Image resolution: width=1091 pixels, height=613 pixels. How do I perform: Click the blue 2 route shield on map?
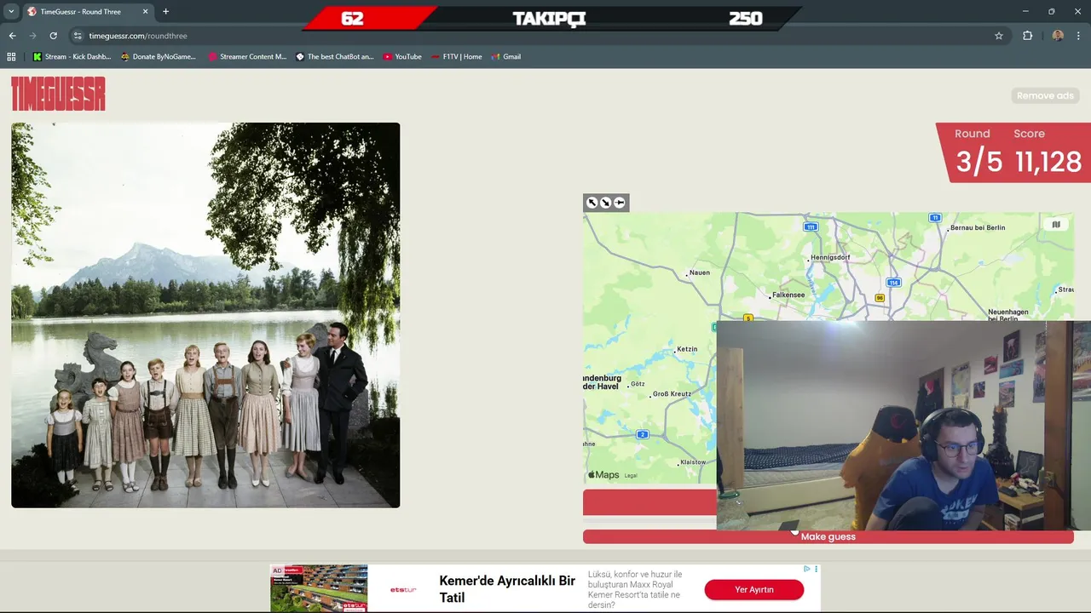coord(643,435)
